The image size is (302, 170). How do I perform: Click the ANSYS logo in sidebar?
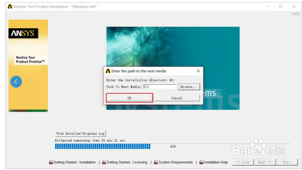pos(23,33)
